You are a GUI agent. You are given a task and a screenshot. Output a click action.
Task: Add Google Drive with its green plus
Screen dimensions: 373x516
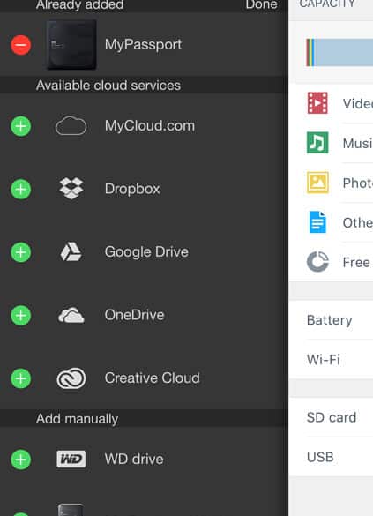[x=21, y=252]
